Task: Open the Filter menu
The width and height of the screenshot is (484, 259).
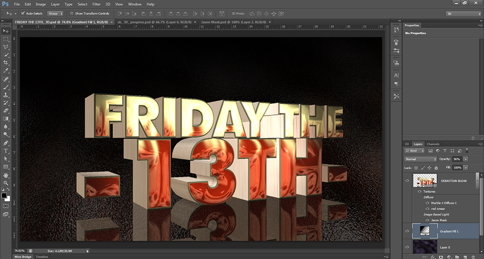Action: [97, 4]
